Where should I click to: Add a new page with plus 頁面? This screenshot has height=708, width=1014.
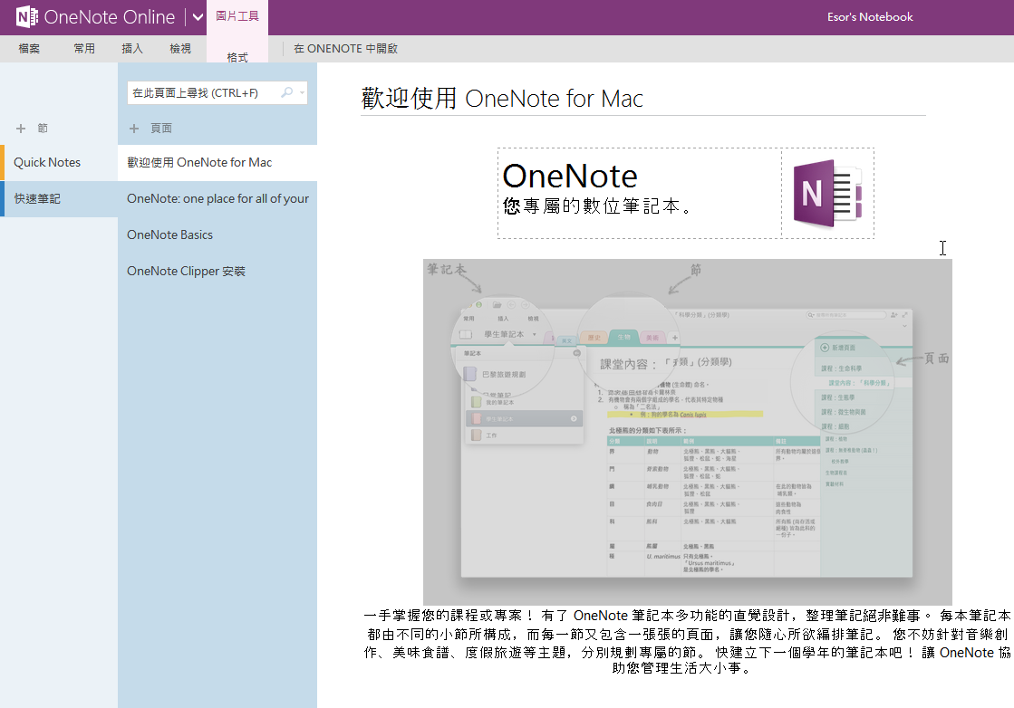150,128
